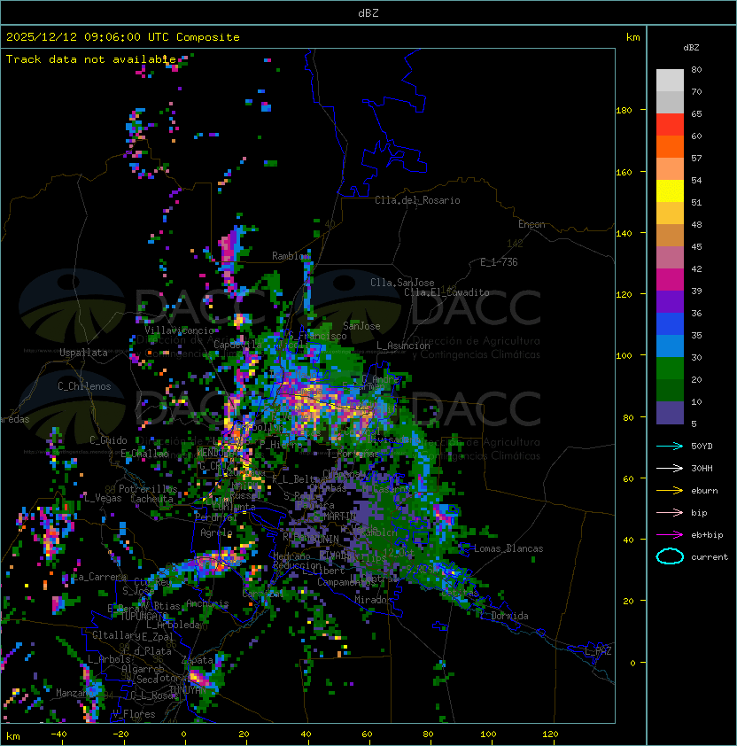Click the 'La_Carrera' map label
Viewport: 737px width, 746px height.
point(100,577)
